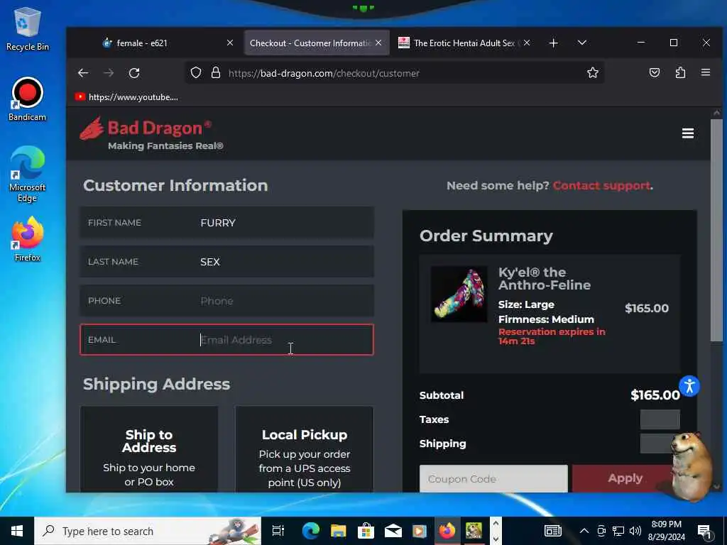Focus the Email Address input field

click(x=226, y=340)
